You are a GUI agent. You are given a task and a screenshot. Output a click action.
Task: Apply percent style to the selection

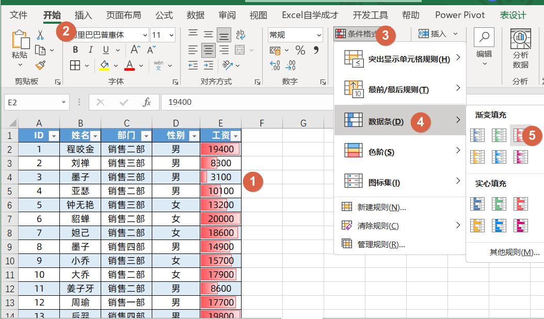coord(300,50)
